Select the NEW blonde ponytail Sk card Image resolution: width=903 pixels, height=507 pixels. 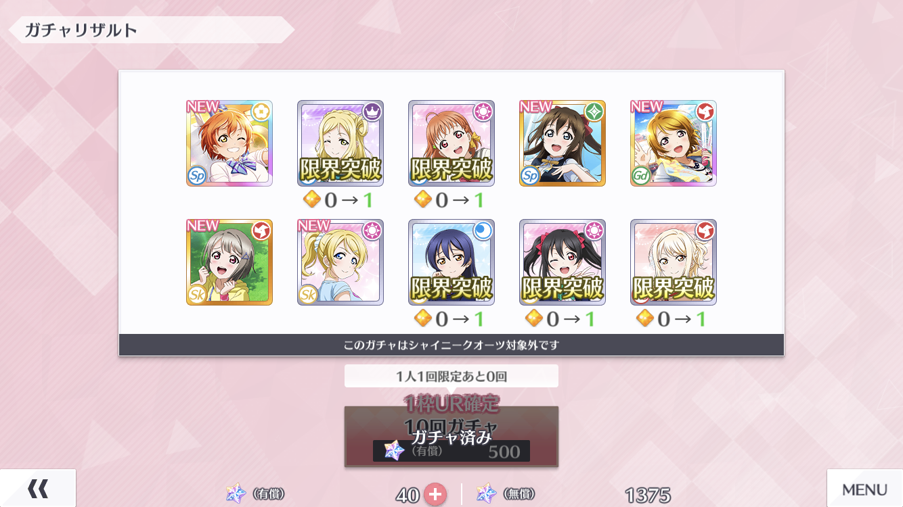coord(340,262)
